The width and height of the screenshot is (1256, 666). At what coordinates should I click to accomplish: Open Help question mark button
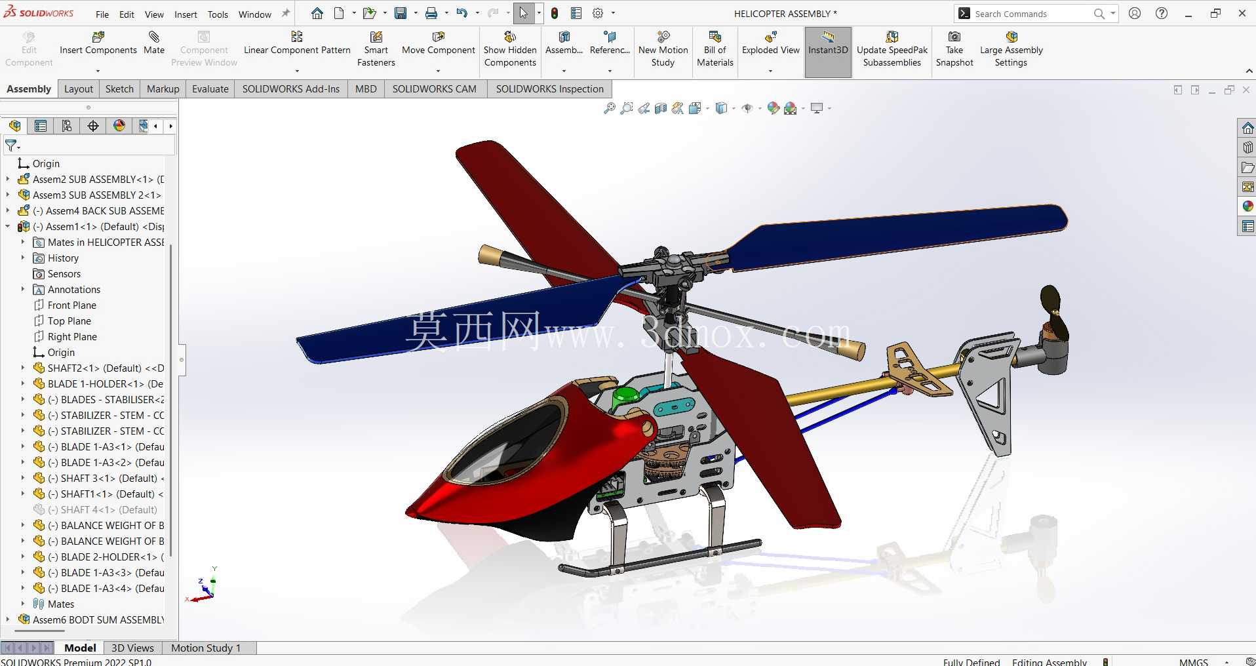point(1162,13)
